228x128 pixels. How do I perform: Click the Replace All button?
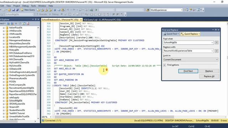point(209,76)
